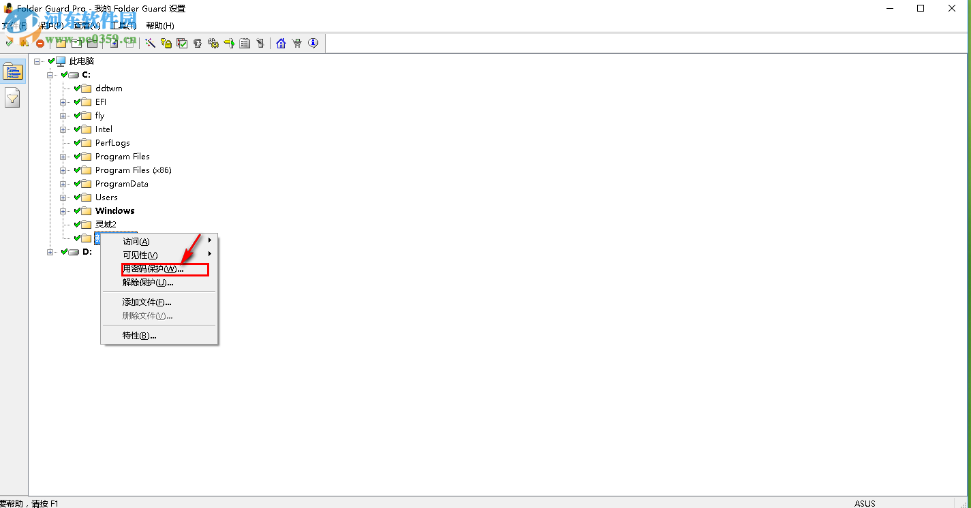This screenshot has width=971, height=508.
Task: Switch to the folder tree view sidebar icon
Action: point(13,72)
